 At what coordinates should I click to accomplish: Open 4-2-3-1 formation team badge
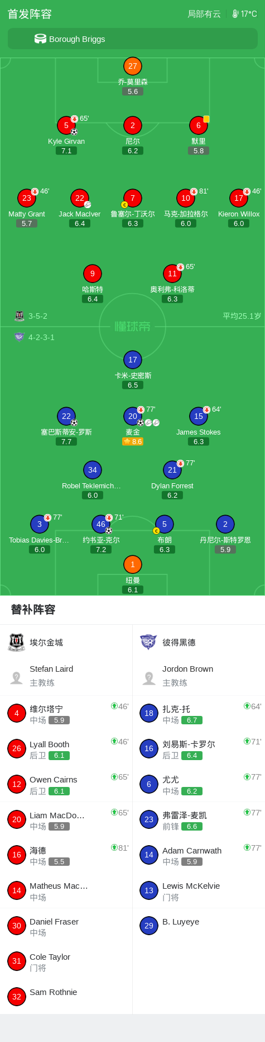pos(20,337)
